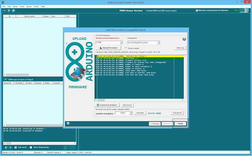Viewport: 252px width, 156px height.
Task: Adjust the Arduino ID number stepper
Action: (131, 113)
